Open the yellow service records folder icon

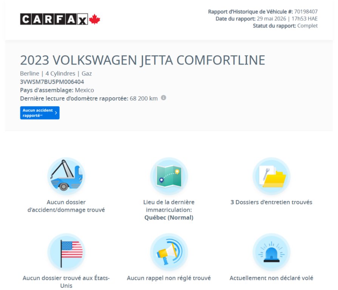click(x=272, y=176)
